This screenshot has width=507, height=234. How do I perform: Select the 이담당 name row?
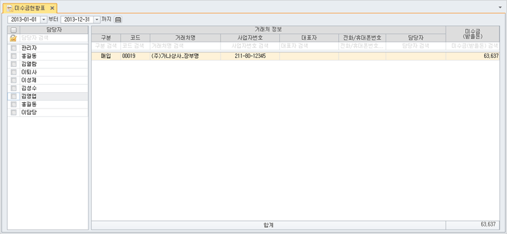(54, 113)
